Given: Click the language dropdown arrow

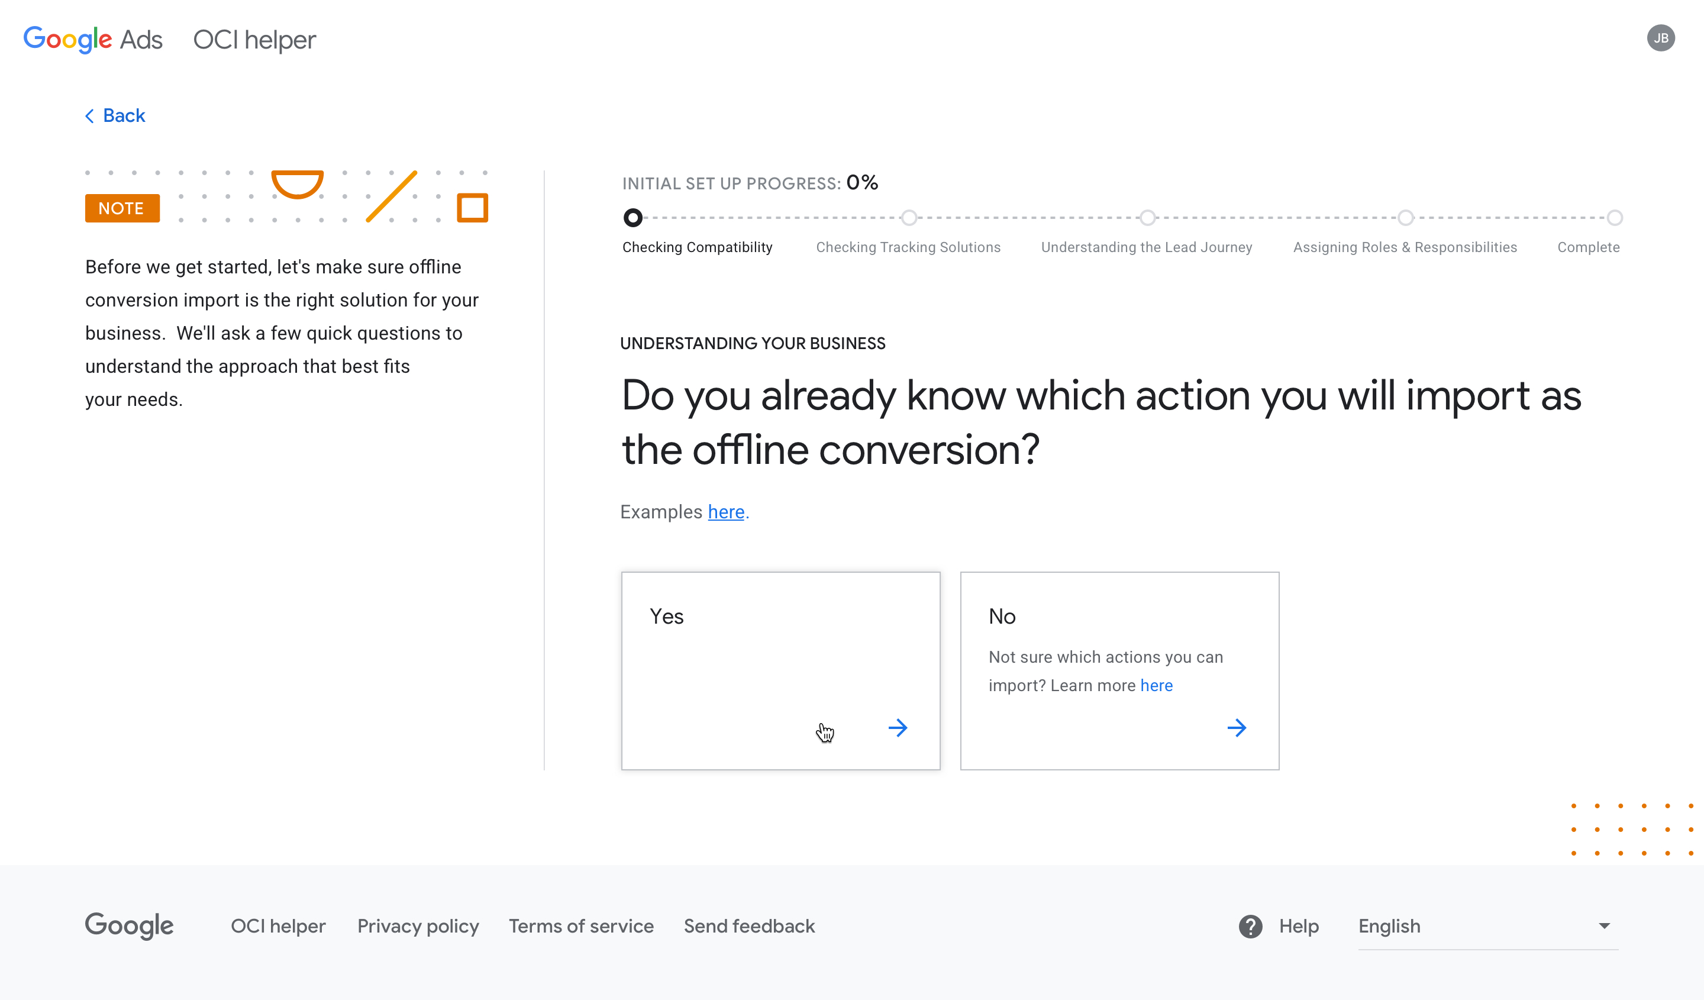Looking at the screenshot, I should pyautogui.click(x=1604, y=925).
